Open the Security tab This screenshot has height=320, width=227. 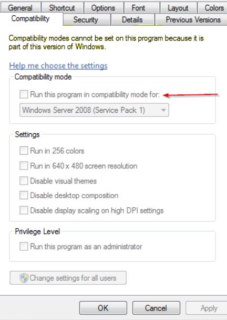tap(86, 20)
